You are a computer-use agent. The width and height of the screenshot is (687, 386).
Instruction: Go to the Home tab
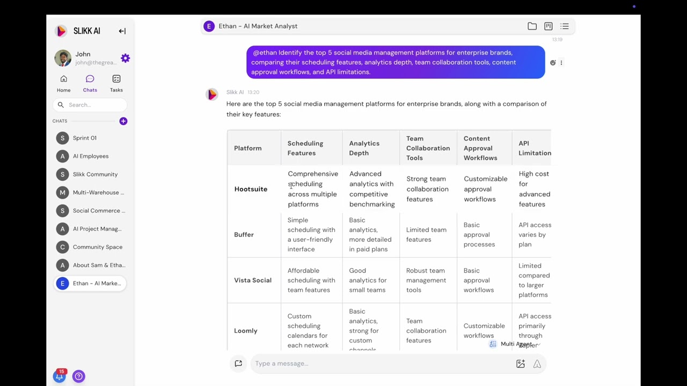tap(63, 84)
